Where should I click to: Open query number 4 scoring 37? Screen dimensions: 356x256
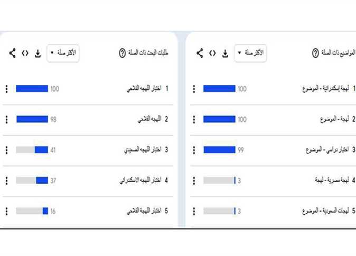pyautogui.click(x=144, y=181)
